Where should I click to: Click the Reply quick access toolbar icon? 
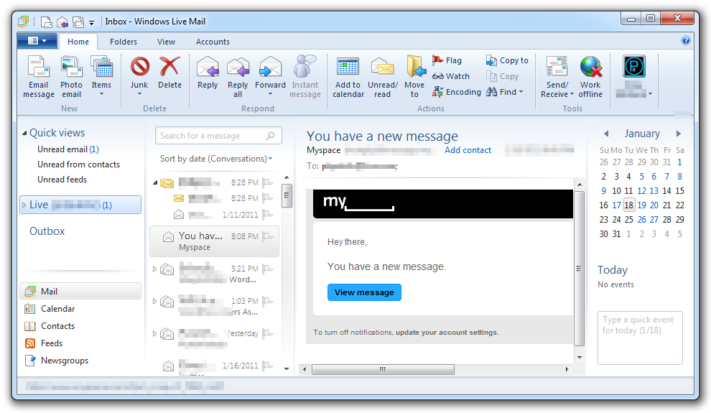(62, 22)
